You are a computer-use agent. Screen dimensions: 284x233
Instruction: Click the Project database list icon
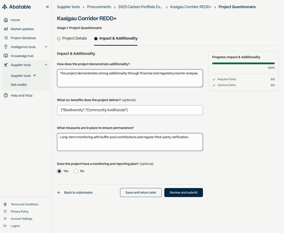[6, 38]
